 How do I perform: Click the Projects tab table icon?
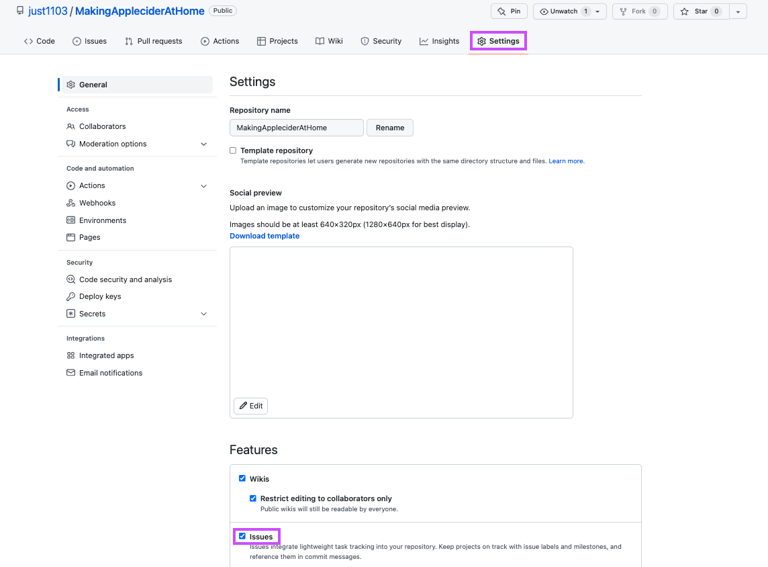click(x=261, y=41)
